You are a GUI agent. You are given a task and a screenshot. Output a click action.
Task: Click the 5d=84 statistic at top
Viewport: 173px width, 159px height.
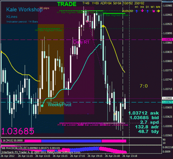(x=117, y=3)
